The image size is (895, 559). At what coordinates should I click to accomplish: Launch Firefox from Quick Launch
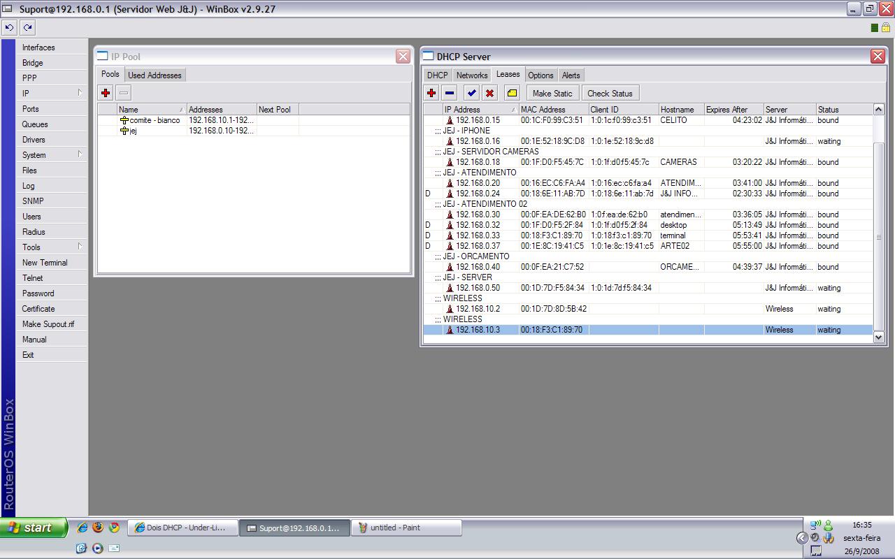click(x=98, y=528)
